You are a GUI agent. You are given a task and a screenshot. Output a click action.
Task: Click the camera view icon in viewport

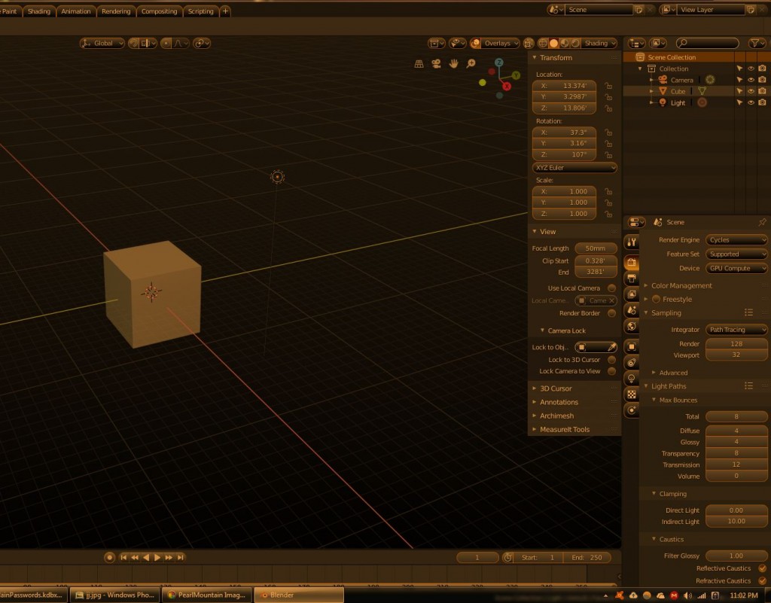(437, 64)
